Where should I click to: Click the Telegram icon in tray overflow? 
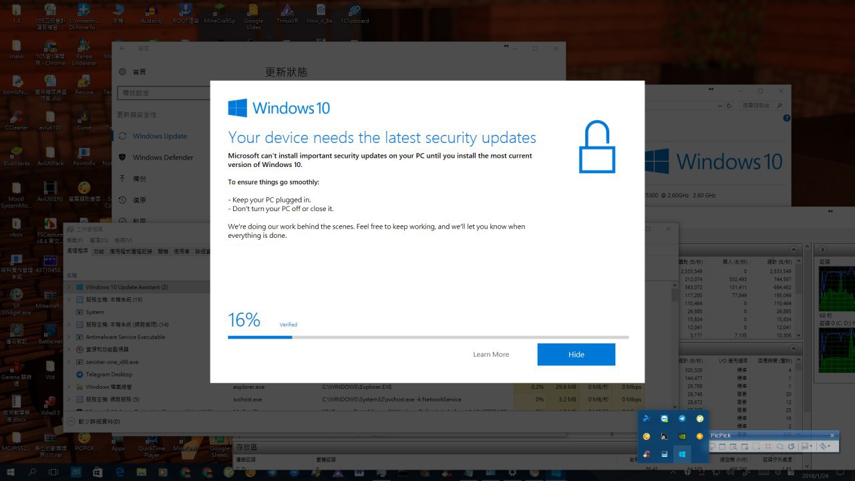tap(682, 419)
